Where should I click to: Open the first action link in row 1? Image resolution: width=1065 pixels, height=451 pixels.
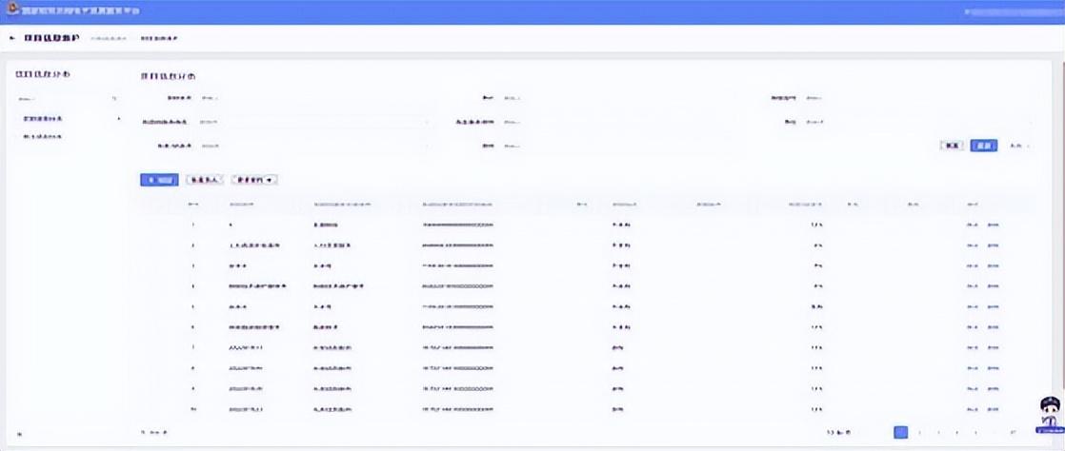coord(972,225)
